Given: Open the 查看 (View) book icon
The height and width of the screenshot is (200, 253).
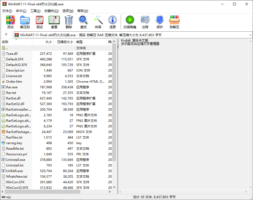Looking at the screenshot, I should click(54, 22).
